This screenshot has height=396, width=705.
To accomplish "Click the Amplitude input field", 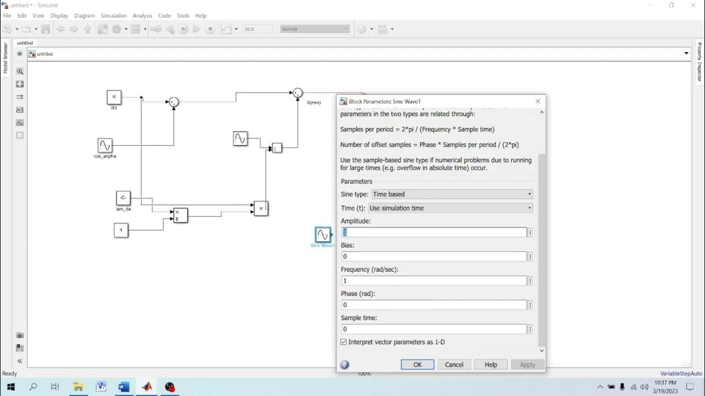I will pyautogui.click(x=434, y=233).
